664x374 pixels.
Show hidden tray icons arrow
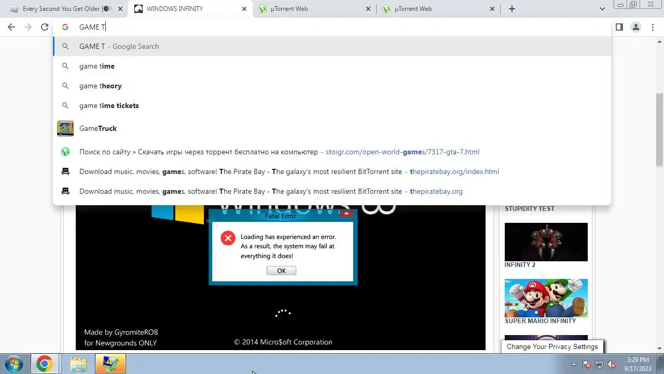tap(574, 364)
